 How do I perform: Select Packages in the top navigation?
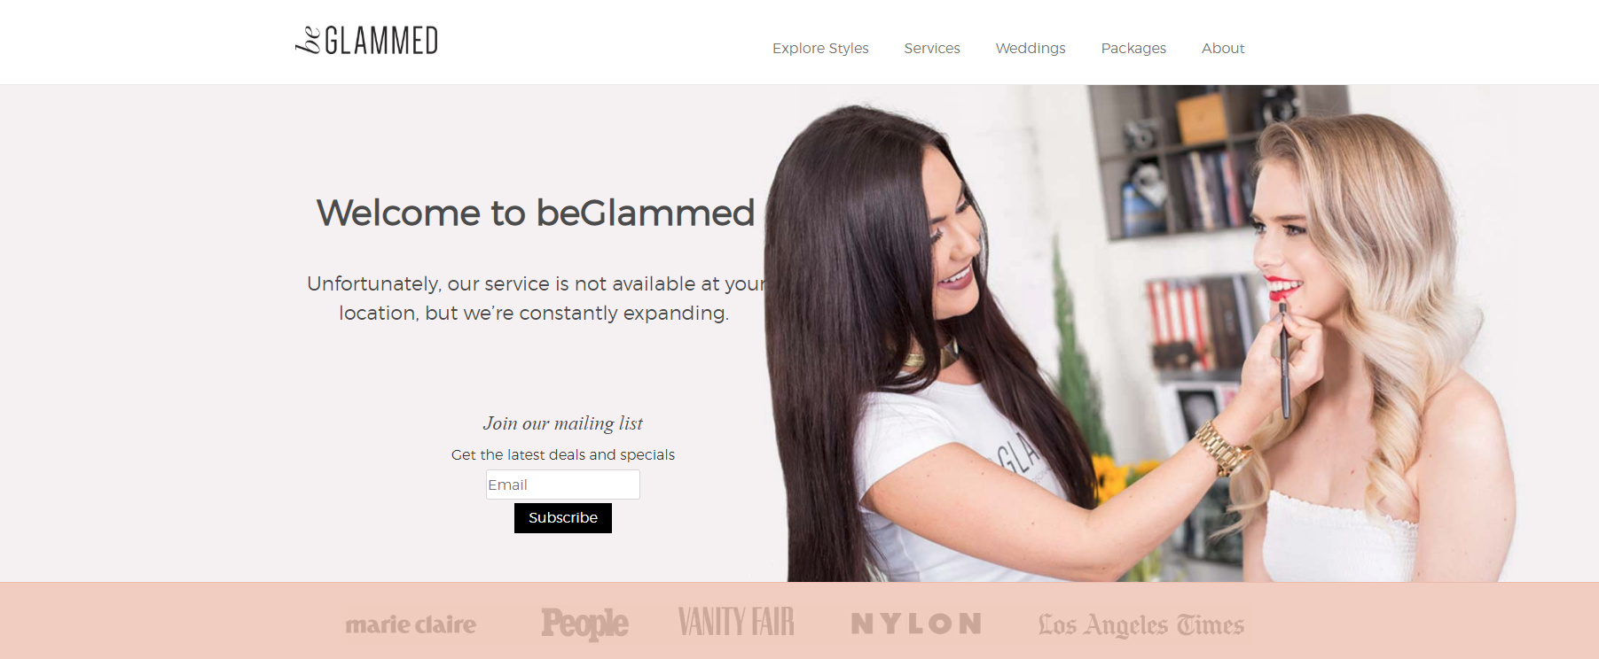[1133, 48]
